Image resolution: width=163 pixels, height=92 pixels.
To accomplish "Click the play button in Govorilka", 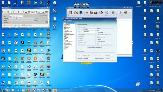I will point(11,12).
